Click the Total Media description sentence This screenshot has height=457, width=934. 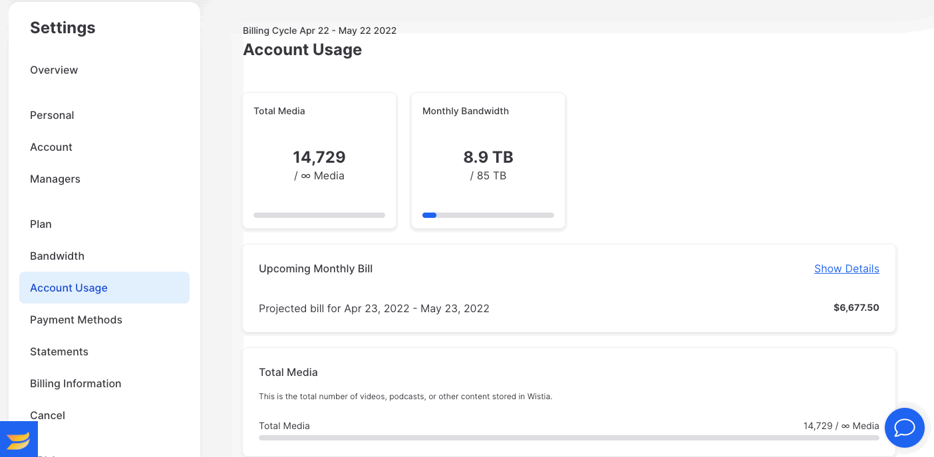pyautogui.click(x=406, y=397)
